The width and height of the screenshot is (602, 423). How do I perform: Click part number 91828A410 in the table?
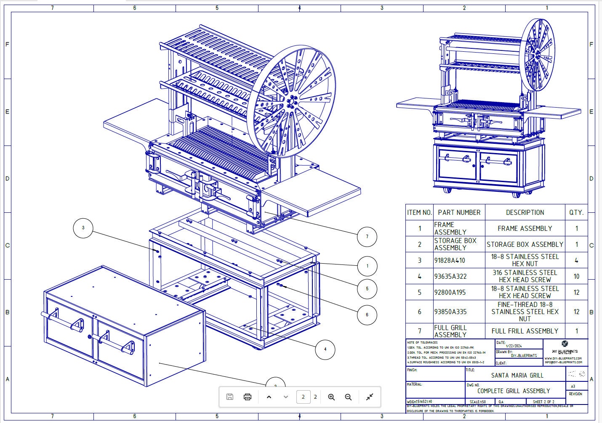click(x=449, y=260)
